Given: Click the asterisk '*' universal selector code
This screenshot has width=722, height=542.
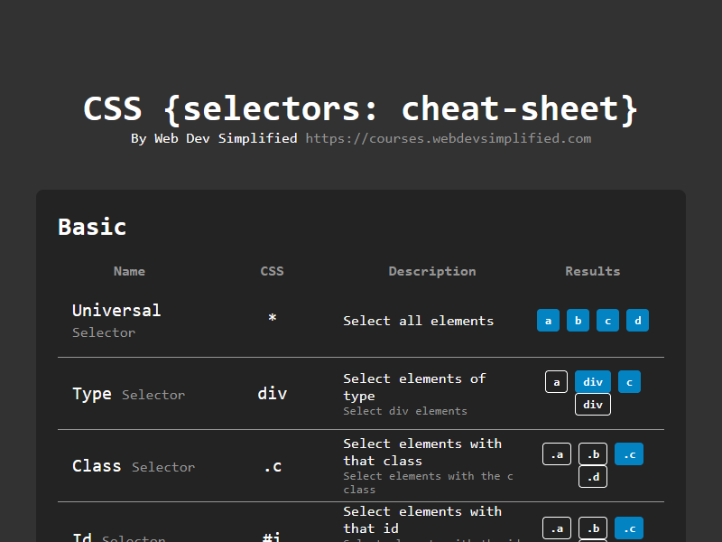Looking at the screenshot, I should click(x=272, y=319).
